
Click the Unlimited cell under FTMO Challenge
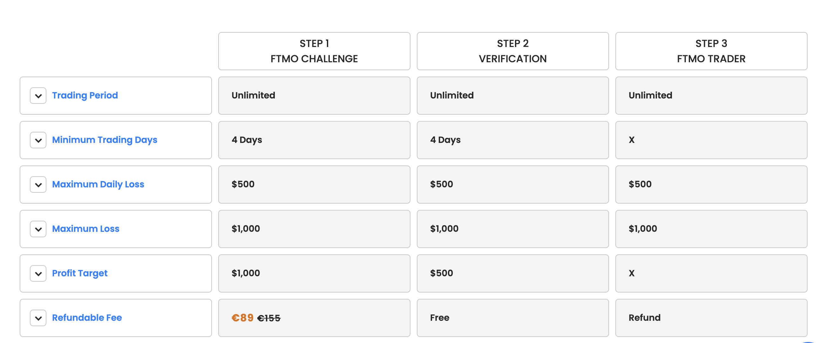point(314,95)
